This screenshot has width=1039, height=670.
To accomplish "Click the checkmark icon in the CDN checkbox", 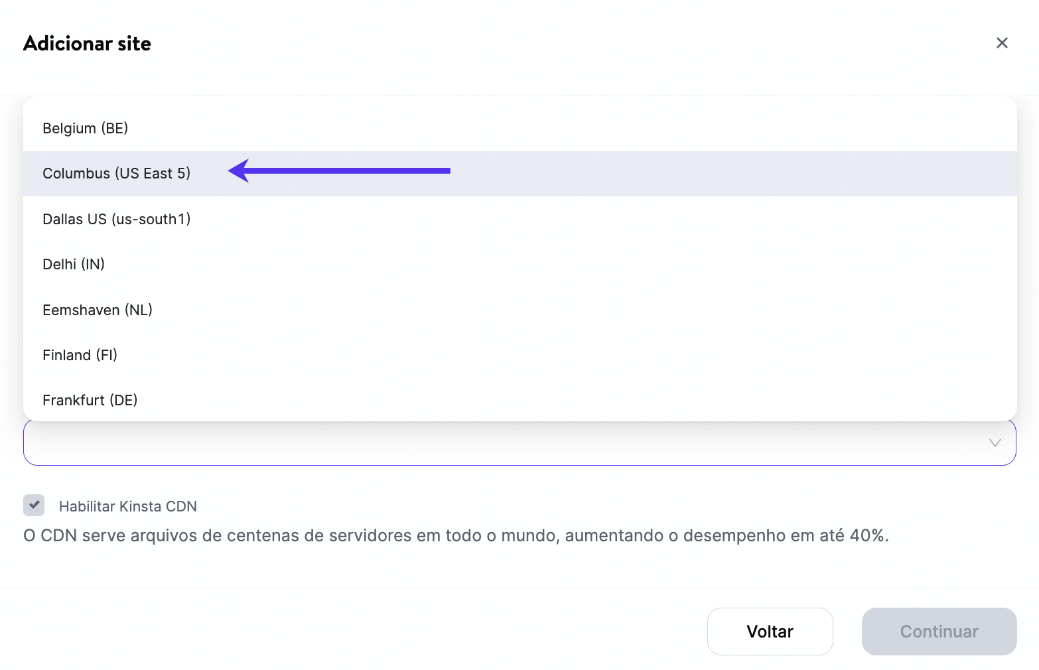I will click(33, 505).
